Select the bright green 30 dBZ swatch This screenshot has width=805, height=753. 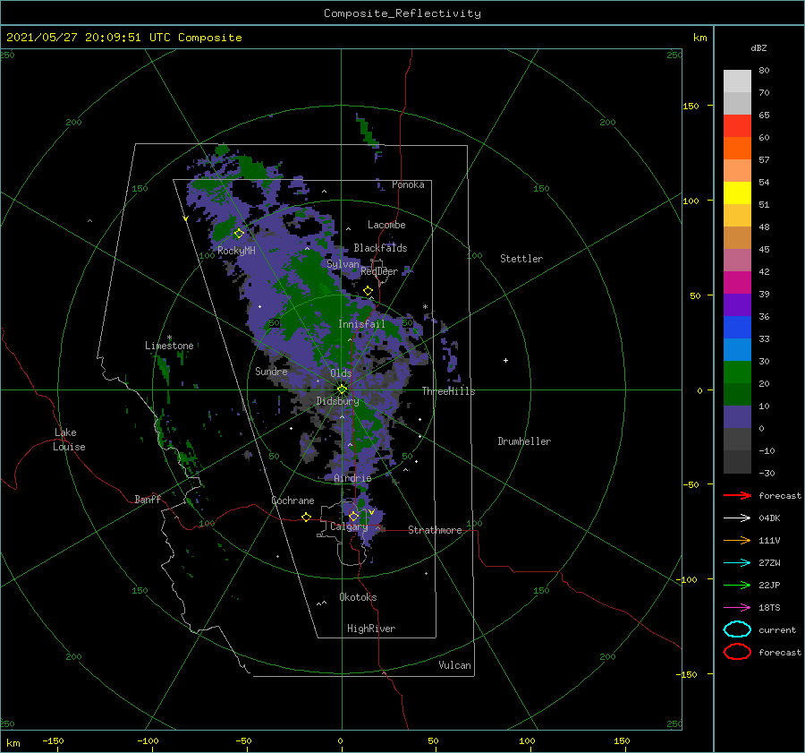click(x=737, y=372)
